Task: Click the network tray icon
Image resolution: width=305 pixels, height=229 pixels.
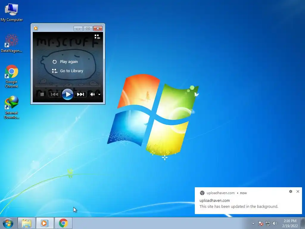Action: point(268,223)
